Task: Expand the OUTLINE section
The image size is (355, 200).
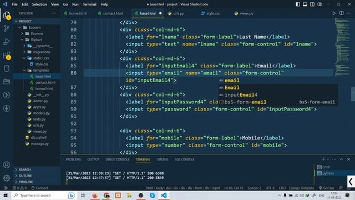Action: (37, 176)
